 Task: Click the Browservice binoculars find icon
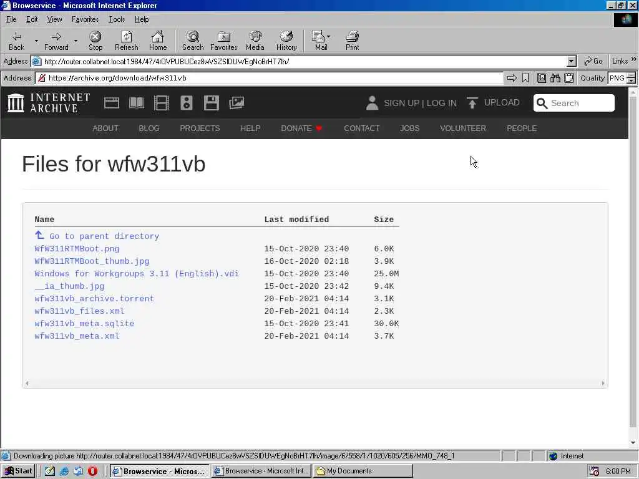[x=555, y=78]
